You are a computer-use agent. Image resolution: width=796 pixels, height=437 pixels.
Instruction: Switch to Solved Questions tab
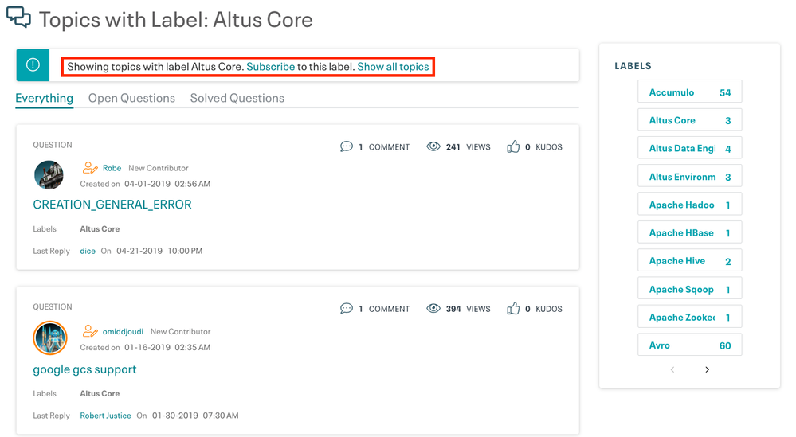[237, 98]
